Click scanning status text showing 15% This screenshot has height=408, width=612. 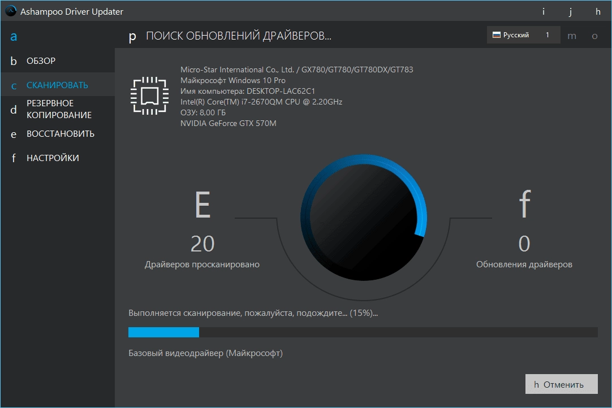click(253, 313)
